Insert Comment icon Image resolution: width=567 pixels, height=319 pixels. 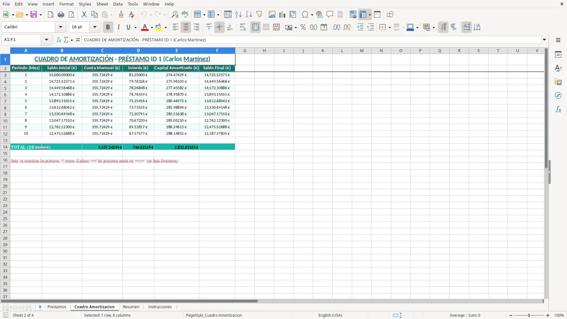tap(330, 15)
